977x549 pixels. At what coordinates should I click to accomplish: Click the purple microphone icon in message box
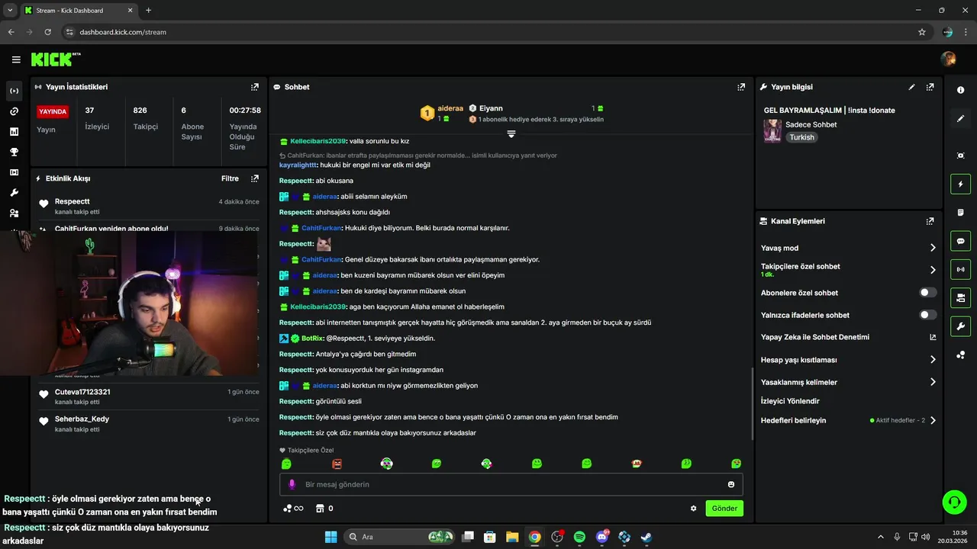(x=292, y=484)
